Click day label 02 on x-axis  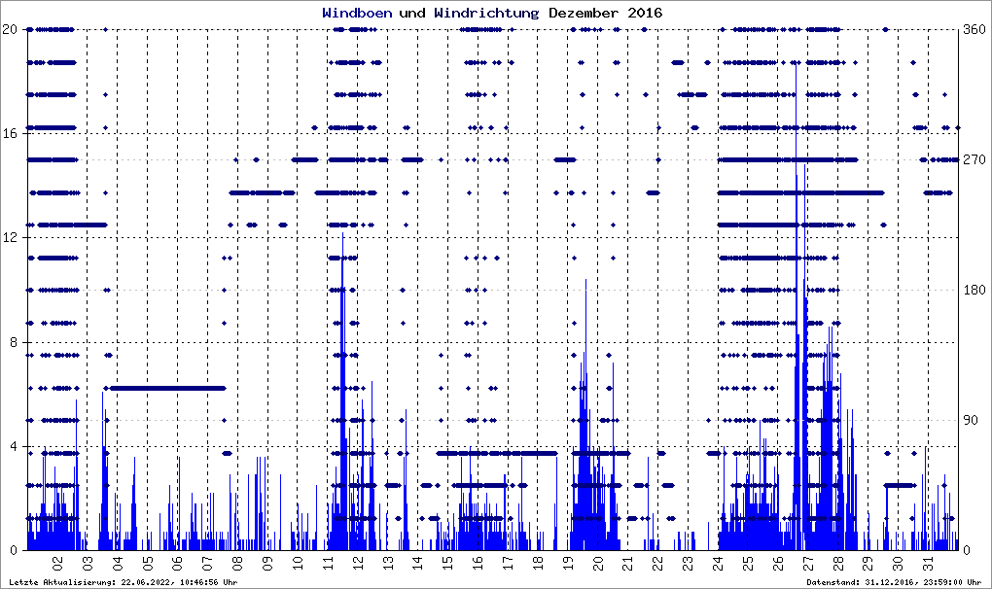(57, 562)
